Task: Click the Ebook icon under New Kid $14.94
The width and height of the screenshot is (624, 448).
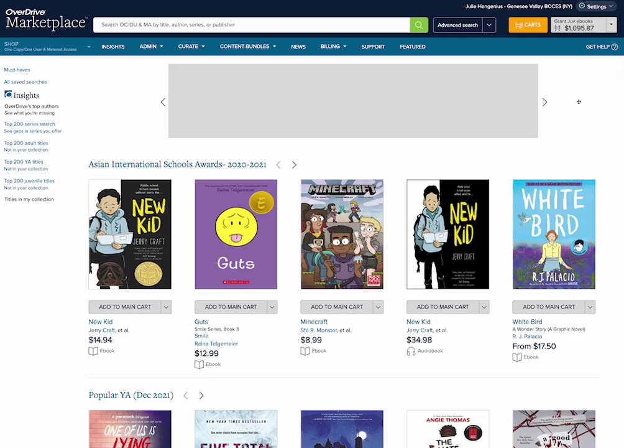Action: click(93, 351)
